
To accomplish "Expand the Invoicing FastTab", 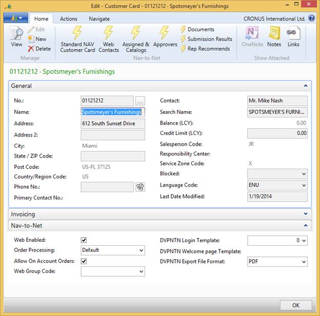I will [x=160, y=214].
